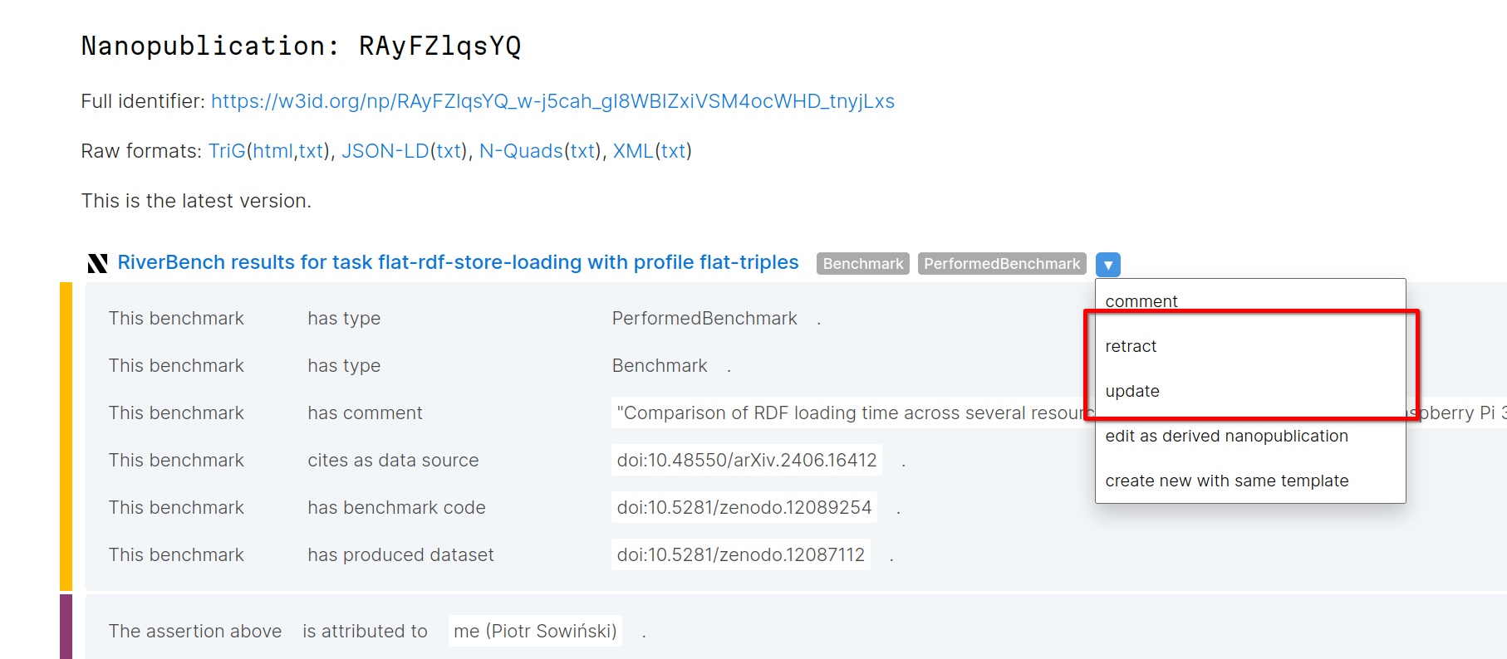Click the "me (Piotr Sowiński)" attribution value
The image size is (1507, 659).
pos(534,631)
